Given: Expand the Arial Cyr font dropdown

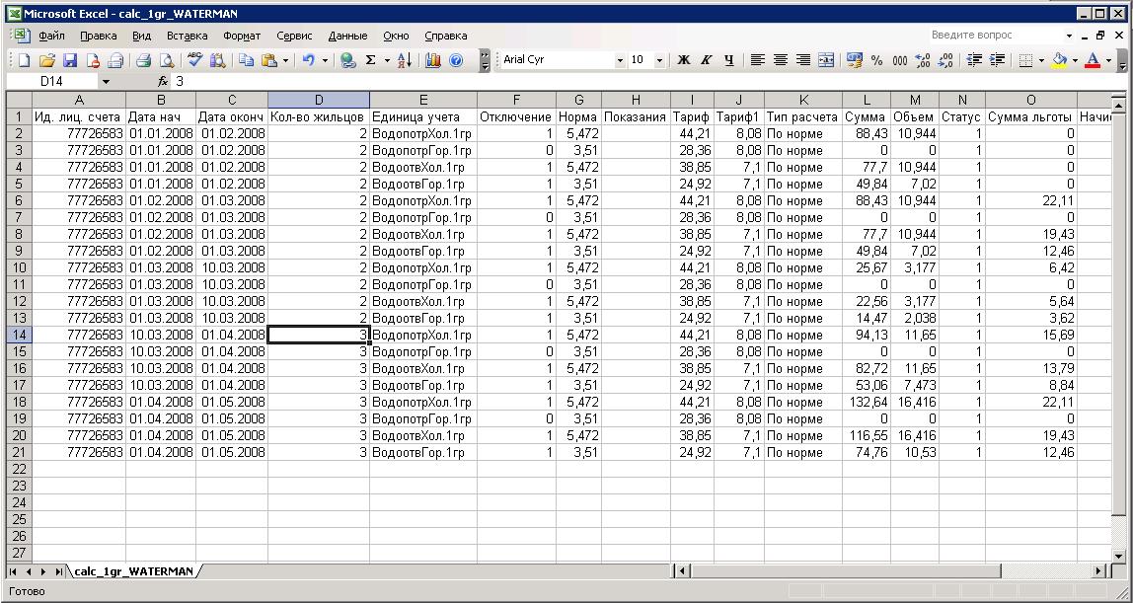Looking at the screenshot, I should click(x=620, y=60).
